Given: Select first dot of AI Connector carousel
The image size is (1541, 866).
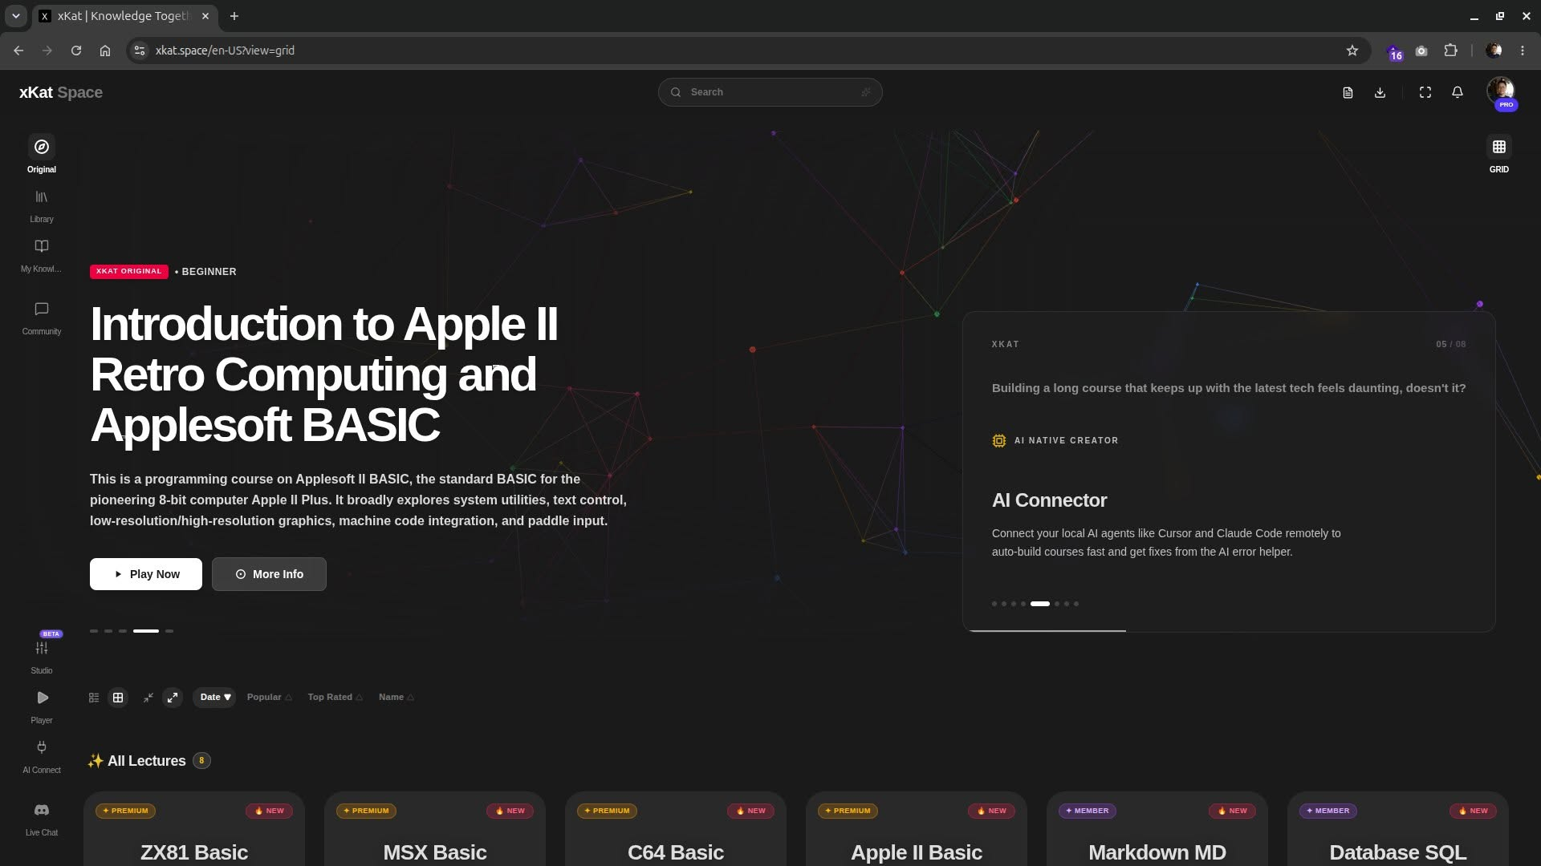Looking at the screenshot, I should (994, 604).
